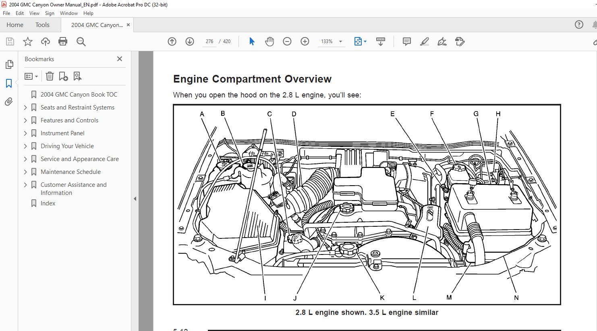Close the Bookmarks panel
This screenshot has width=597, height=331.
click(x=120, y=59)
